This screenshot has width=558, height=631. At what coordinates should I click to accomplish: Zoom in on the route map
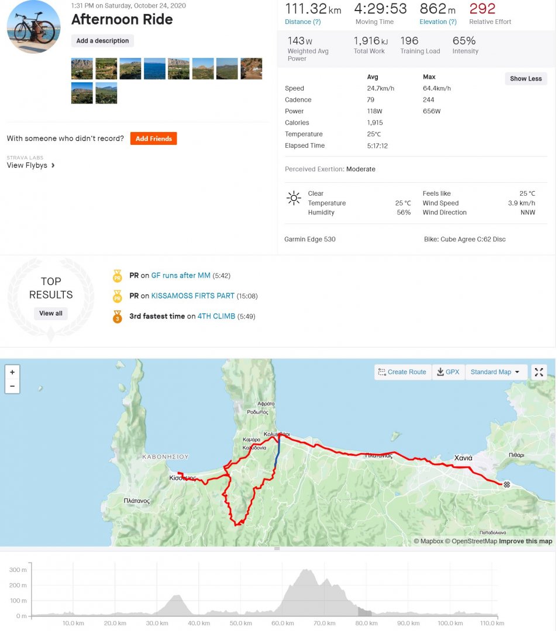pyautogui.click(x=12, y=372)
